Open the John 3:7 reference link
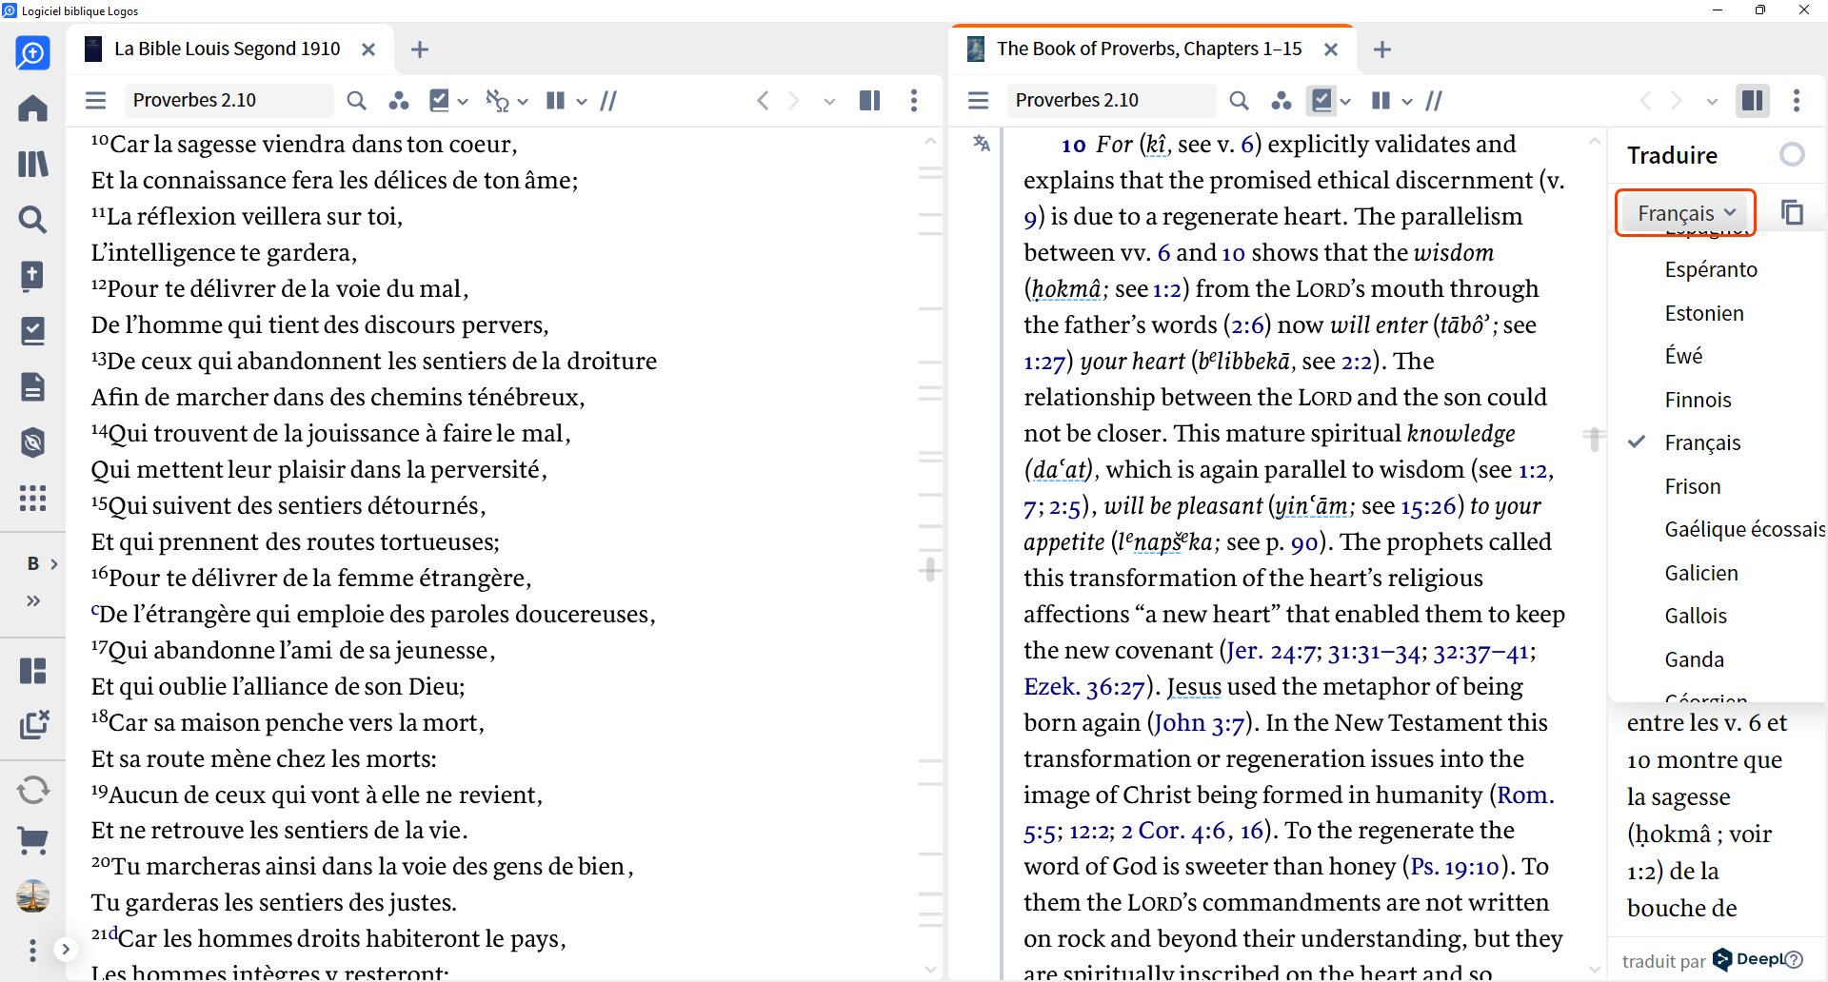 tap(1200, 723)
